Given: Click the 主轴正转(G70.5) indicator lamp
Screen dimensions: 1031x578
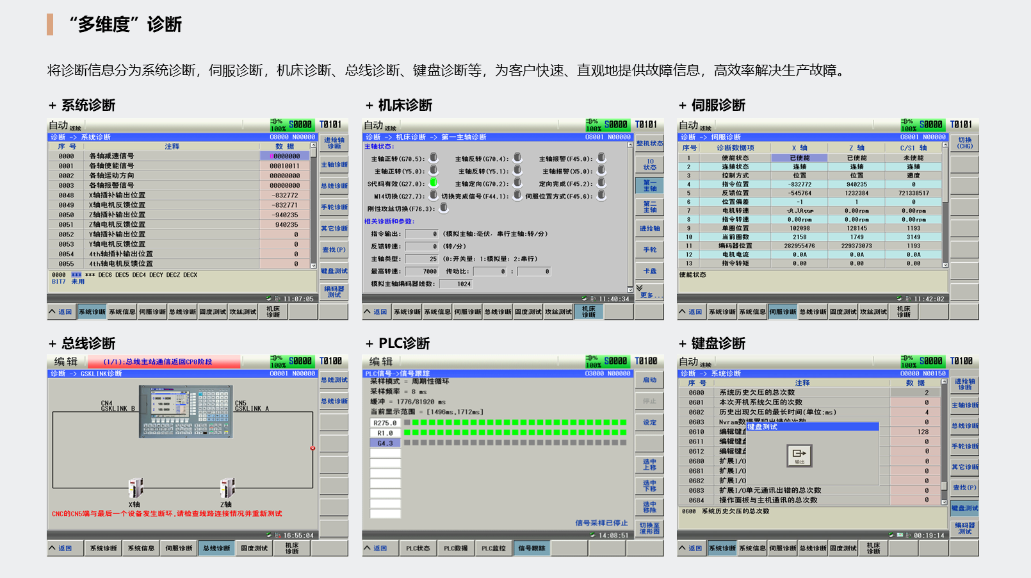Looking at the screenshot, I should tap(434, 158).
